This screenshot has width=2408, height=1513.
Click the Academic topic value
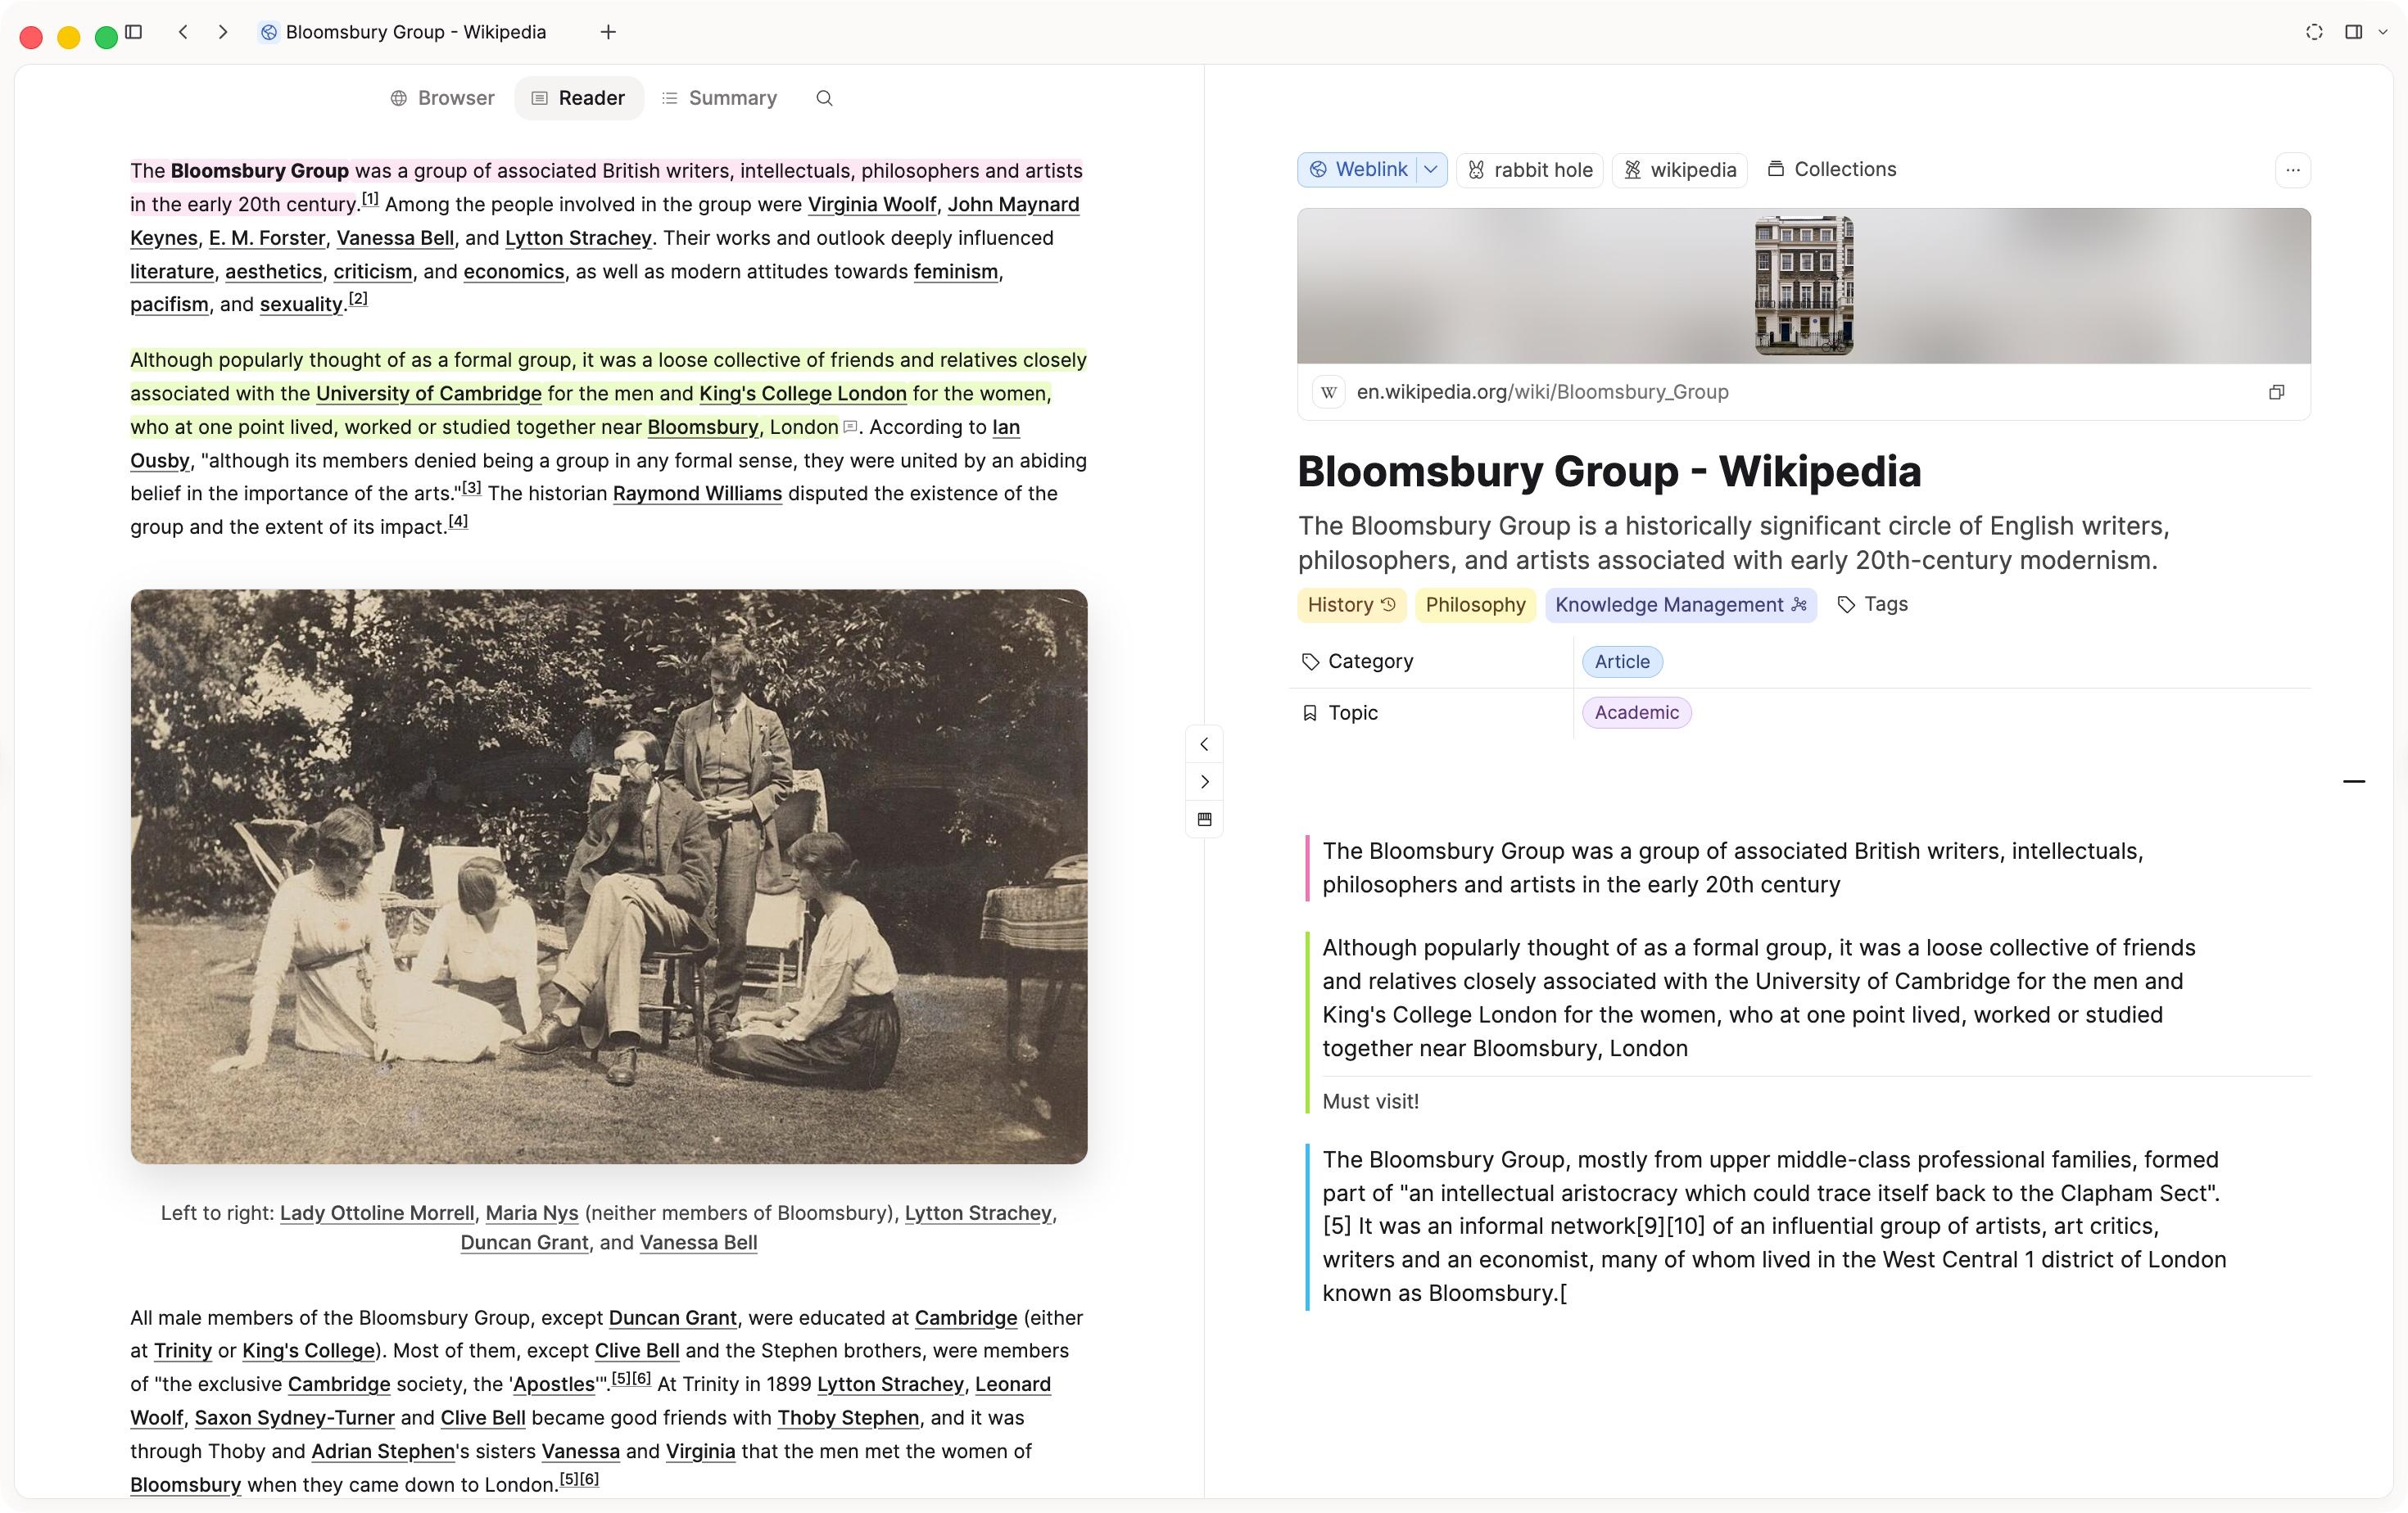1636,712
